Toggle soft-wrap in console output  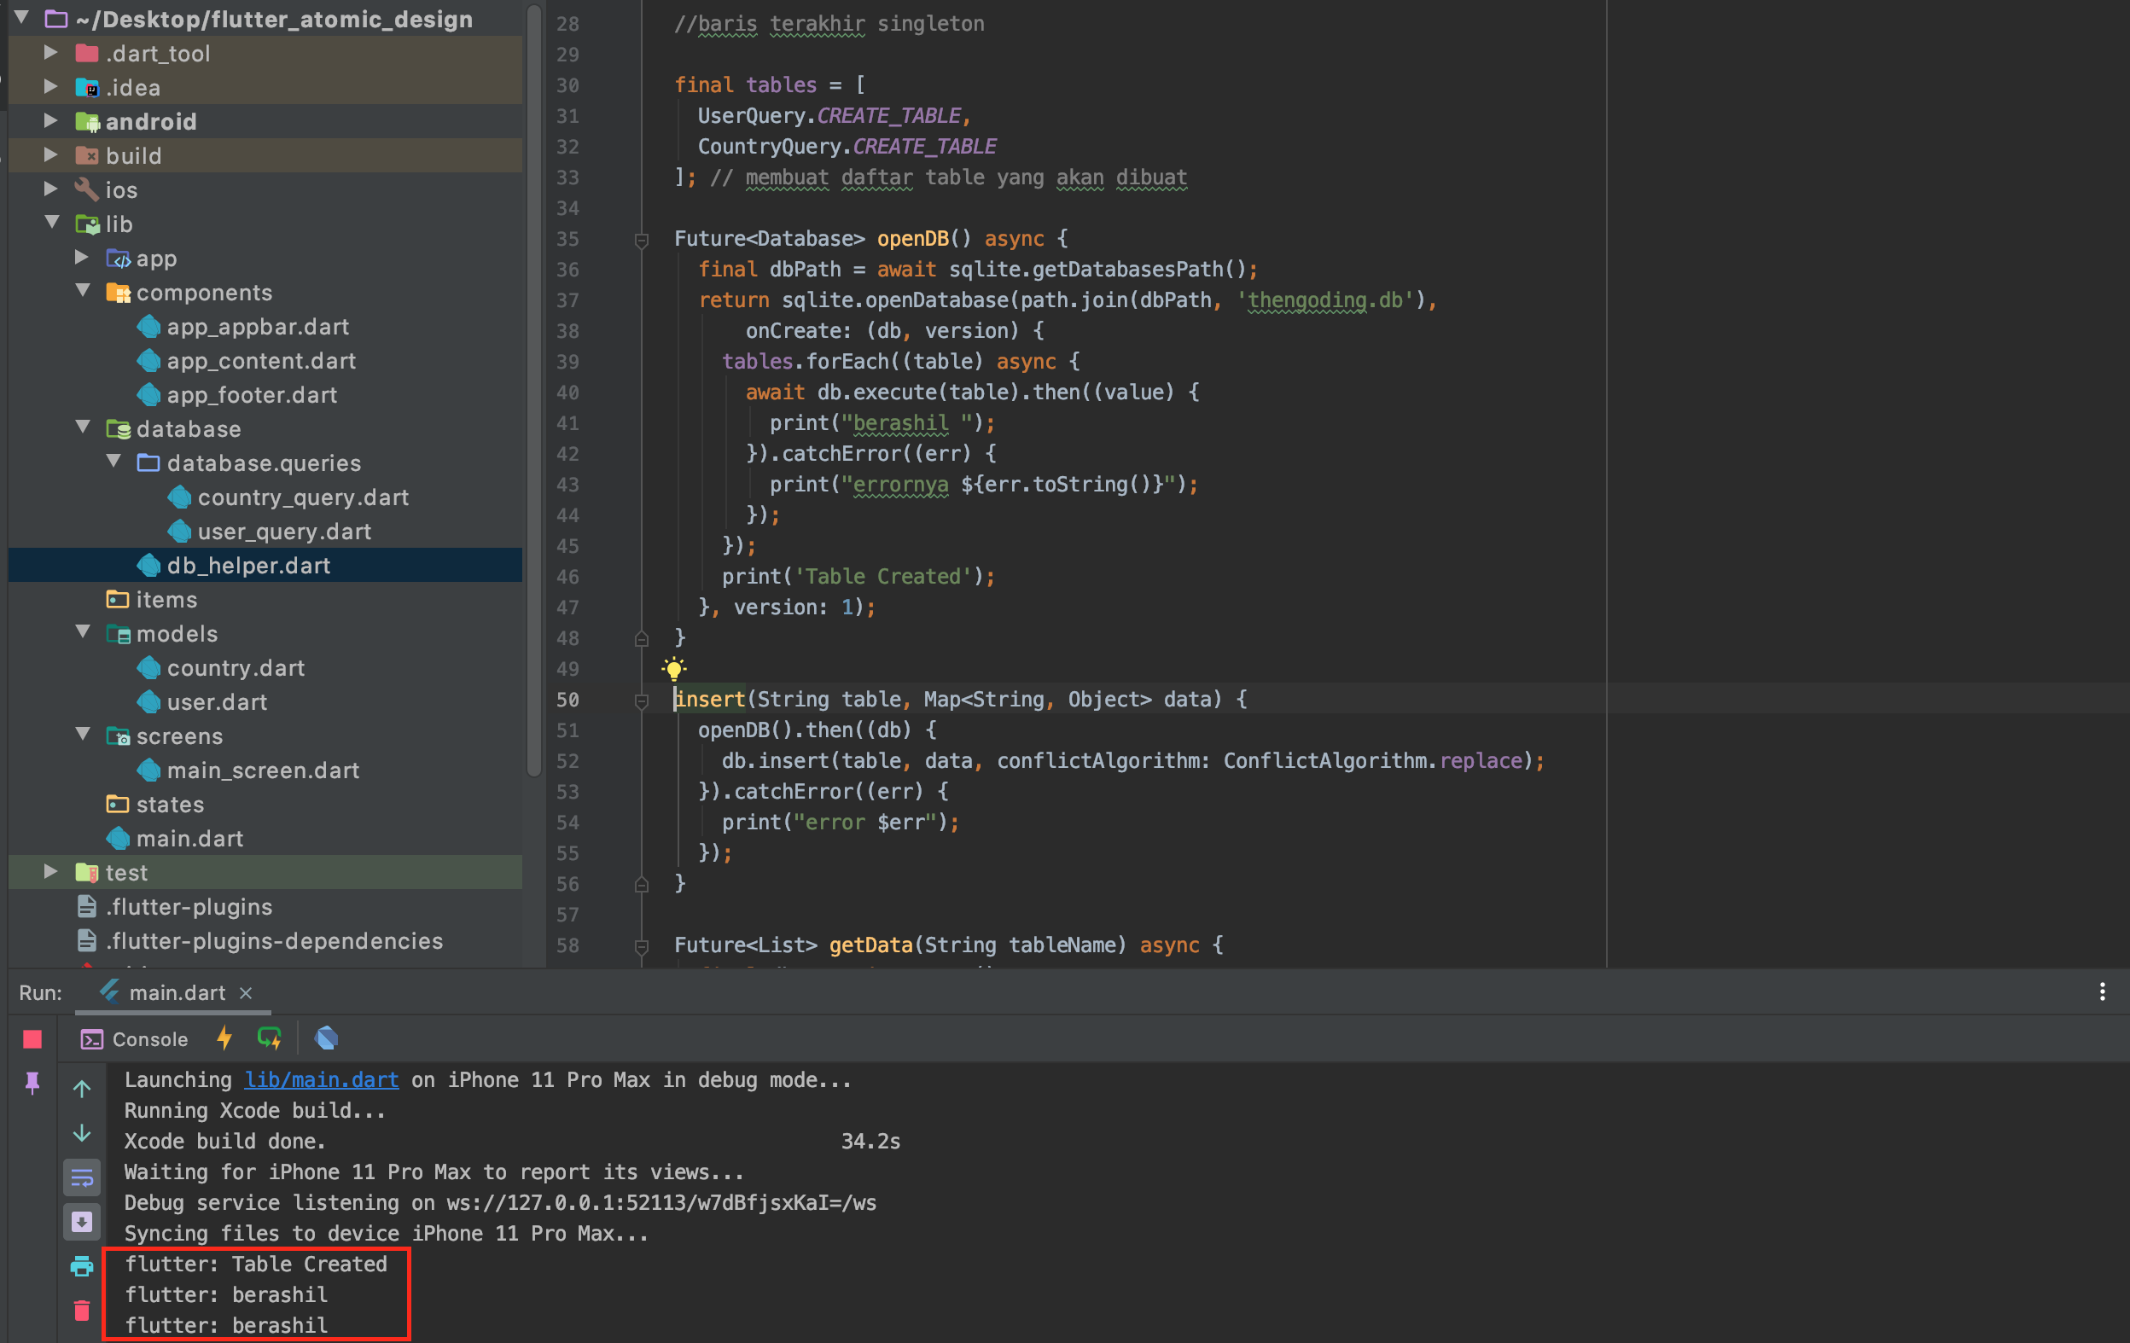pyautogui.click(x=81, y=1177)
